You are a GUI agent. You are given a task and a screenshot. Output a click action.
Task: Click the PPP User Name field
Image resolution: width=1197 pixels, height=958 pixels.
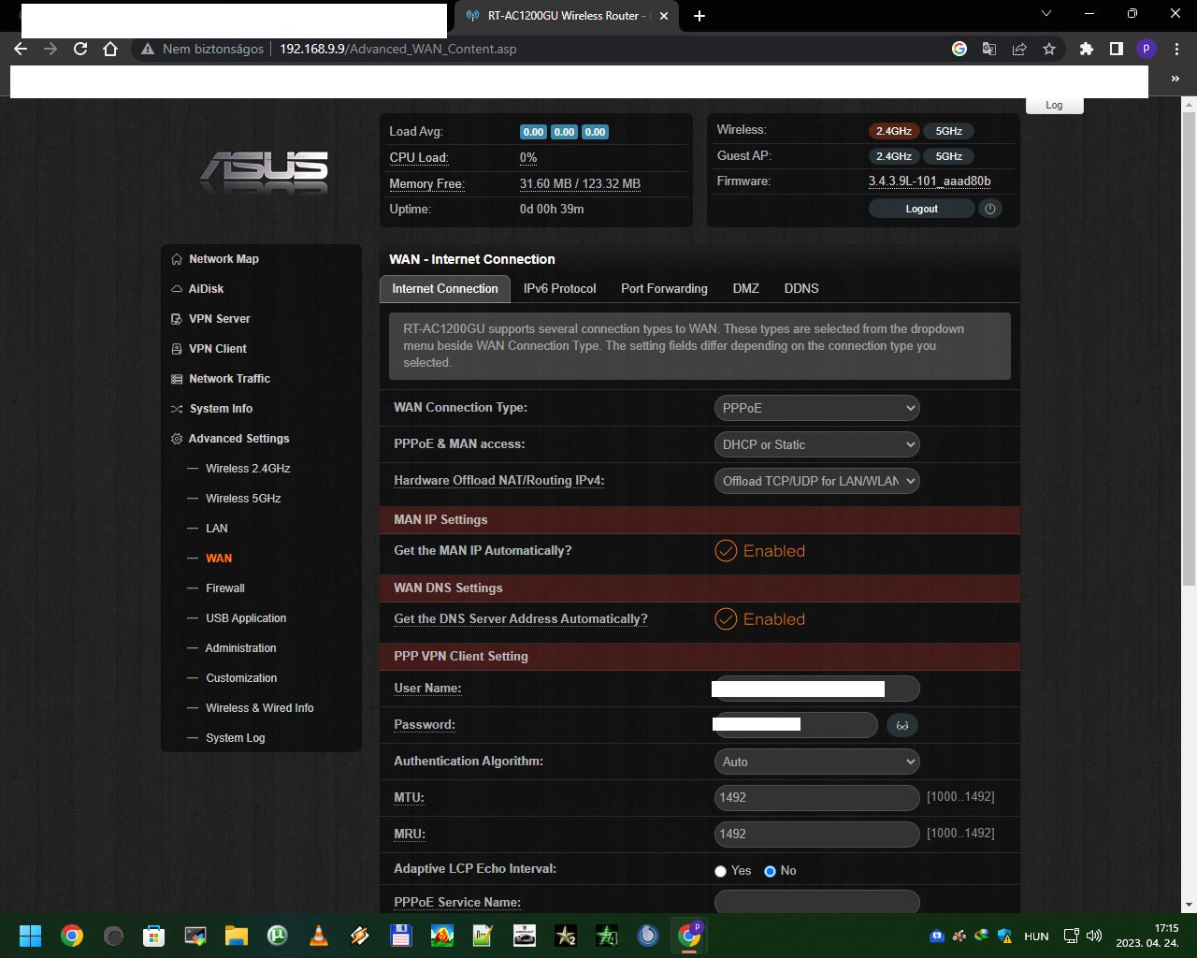[x=817, y=689]
